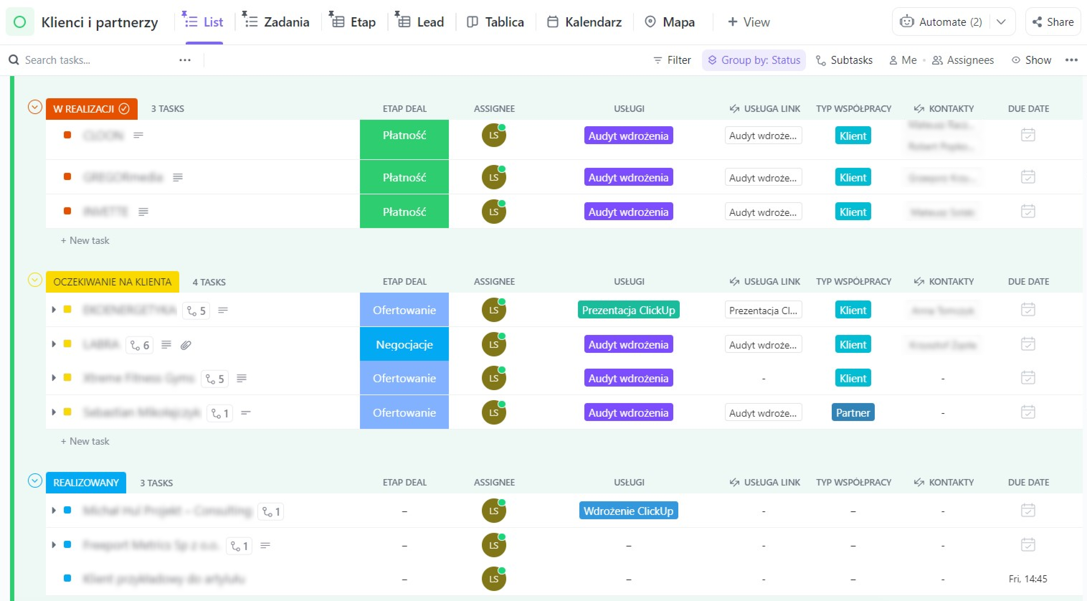Open the attachment paperclip icon in Negocjacje row

[186, 345]
